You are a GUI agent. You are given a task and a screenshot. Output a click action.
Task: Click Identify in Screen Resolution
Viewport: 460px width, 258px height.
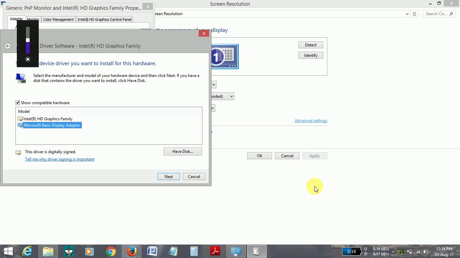pos(311,56)
